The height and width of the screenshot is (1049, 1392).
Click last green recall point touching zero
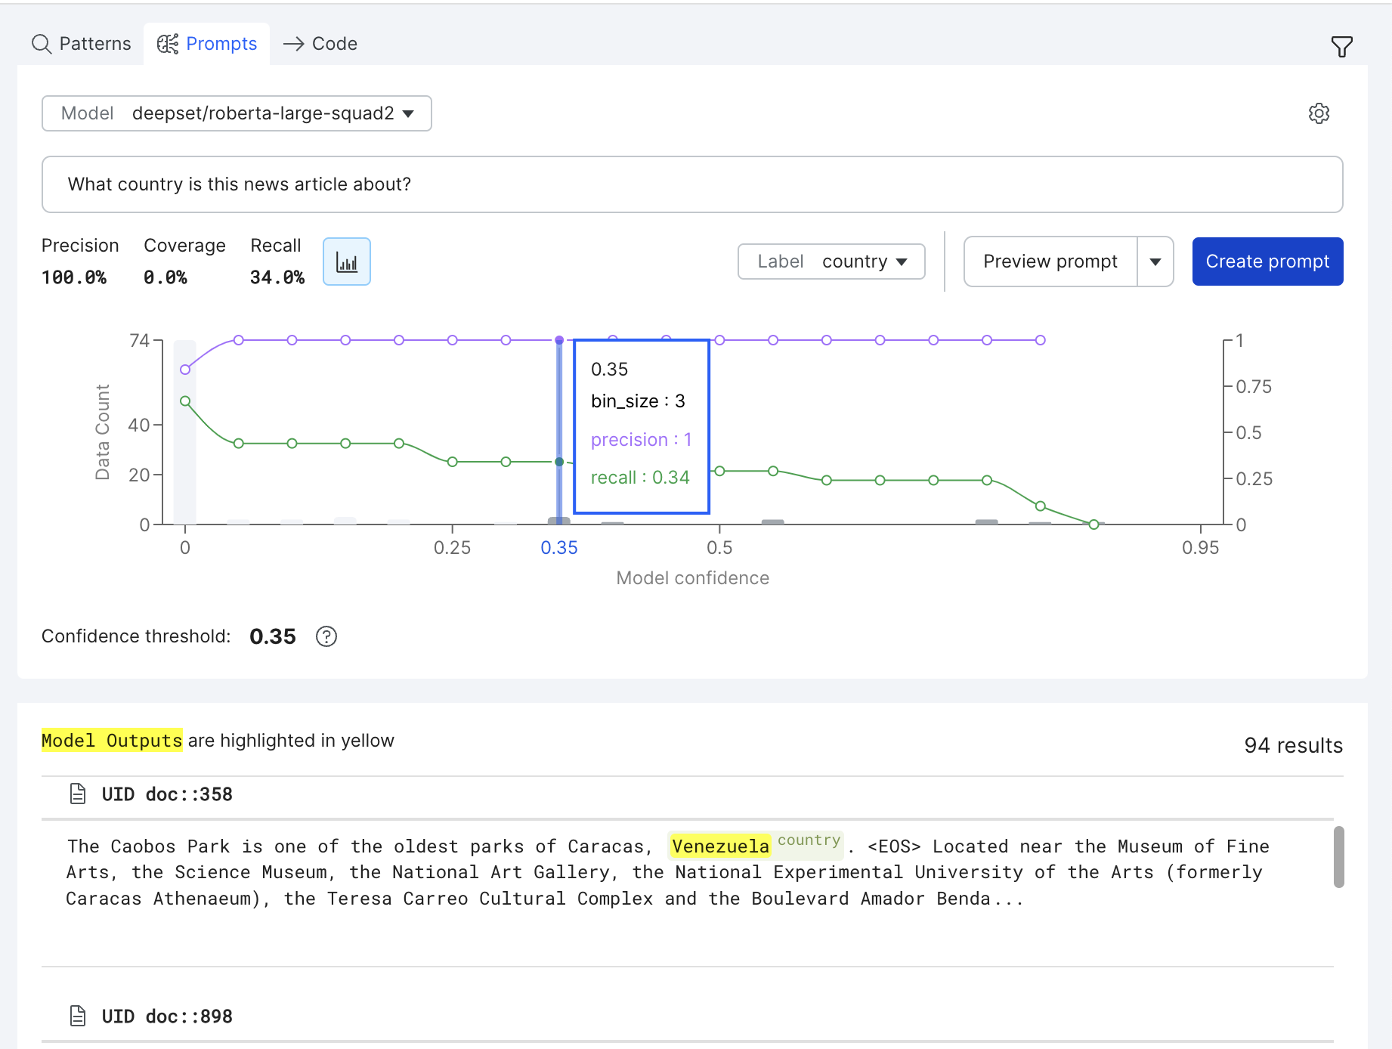pos(1093,524)
